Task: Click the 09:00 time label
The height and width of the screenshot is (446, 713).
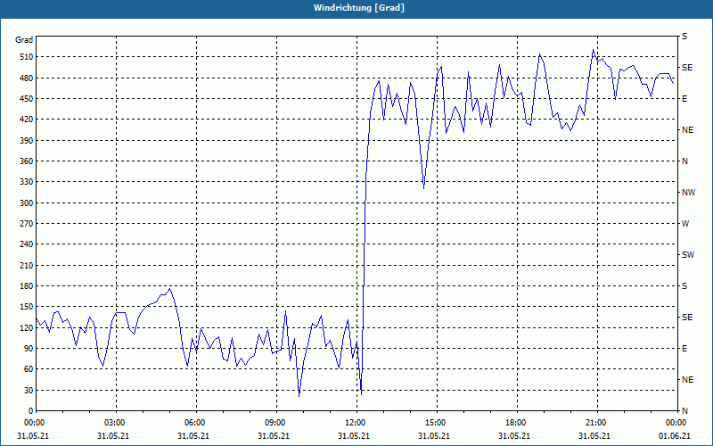Action: [x=277, y=422]
